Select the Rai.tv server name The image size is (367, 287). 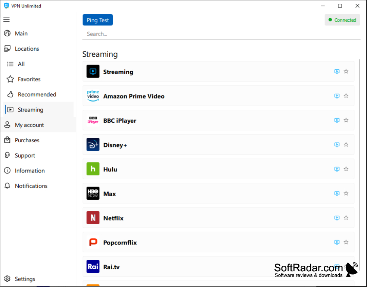click(111, 267)
